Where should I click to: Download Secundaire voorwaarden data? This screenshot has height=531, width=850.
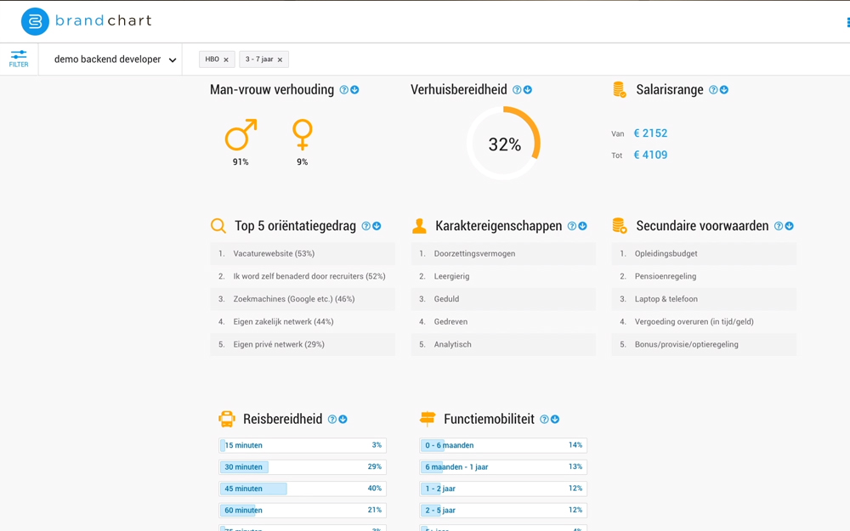tap(790, 226)
